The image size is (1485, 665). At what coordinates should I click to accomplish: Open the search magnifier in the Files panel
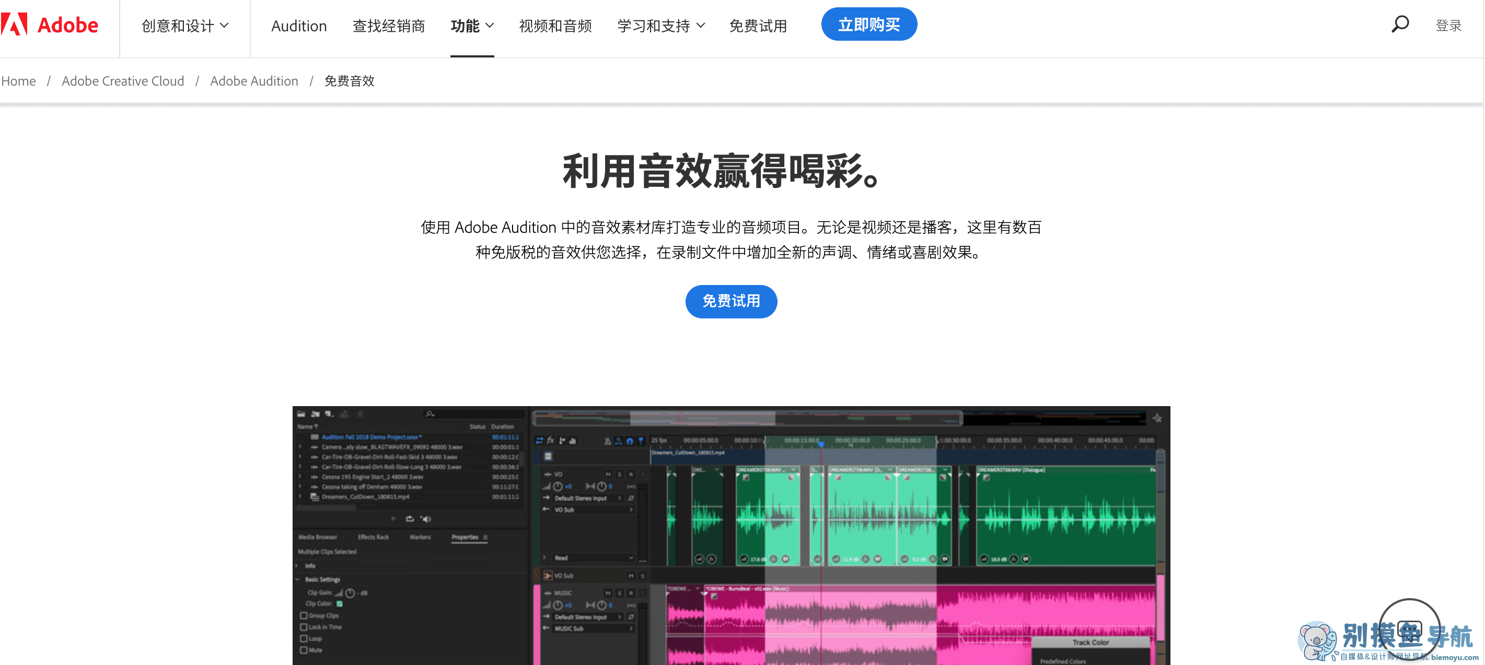tap(429, 414)
